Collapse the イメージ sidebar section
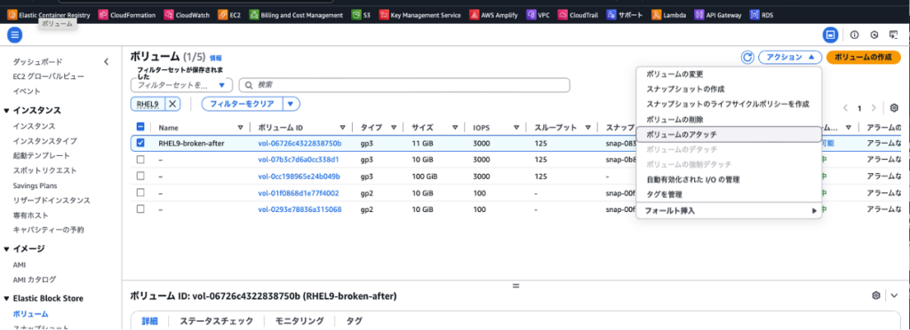Screen dimensions: 910x330 pos(7,249)
